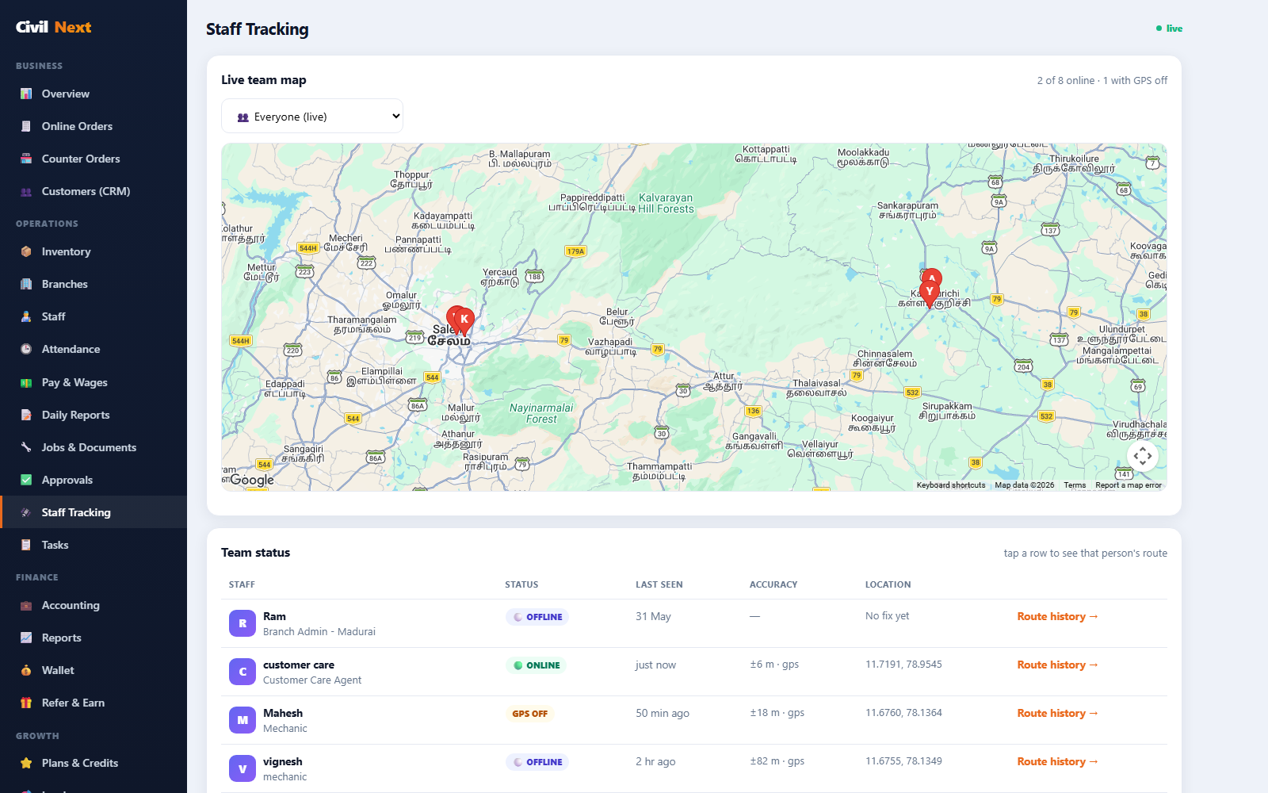Click Ram's purple R avatar

point(243,623)
